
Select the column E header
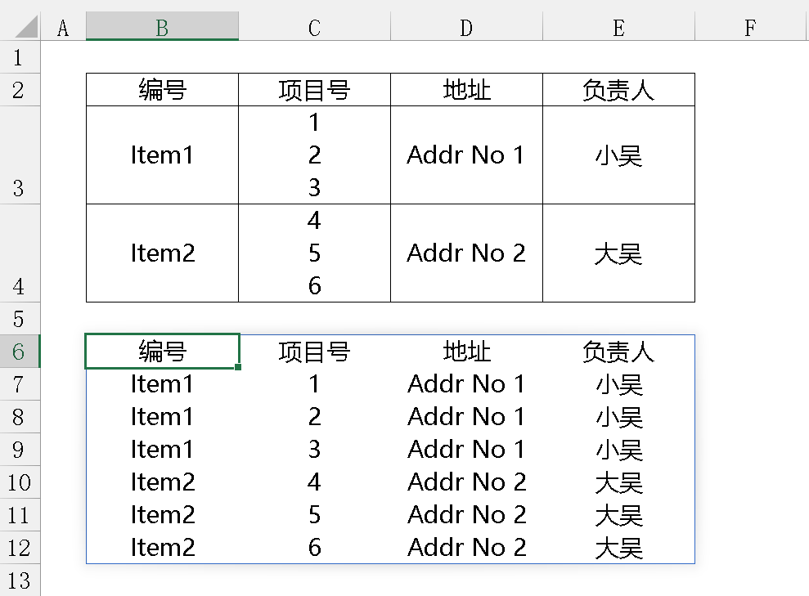click(x=618, y=28)
